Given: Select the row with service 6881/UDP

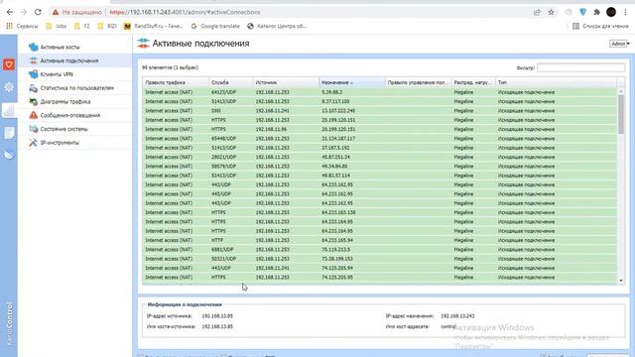Looking at the screenshot, I should (x=379, y=249).
